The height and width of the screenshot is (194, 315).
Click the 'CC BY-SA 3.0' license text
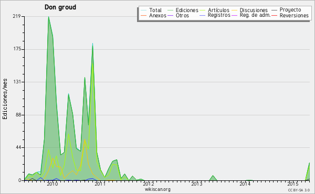coord(299,190)
